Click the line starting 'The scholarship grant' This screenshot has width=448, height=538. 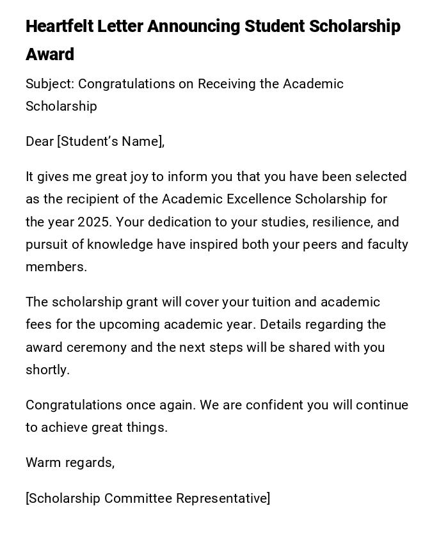[x=202, y=303]
